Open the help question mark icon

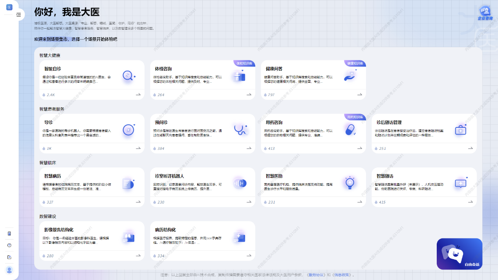(x=9, y=245)
